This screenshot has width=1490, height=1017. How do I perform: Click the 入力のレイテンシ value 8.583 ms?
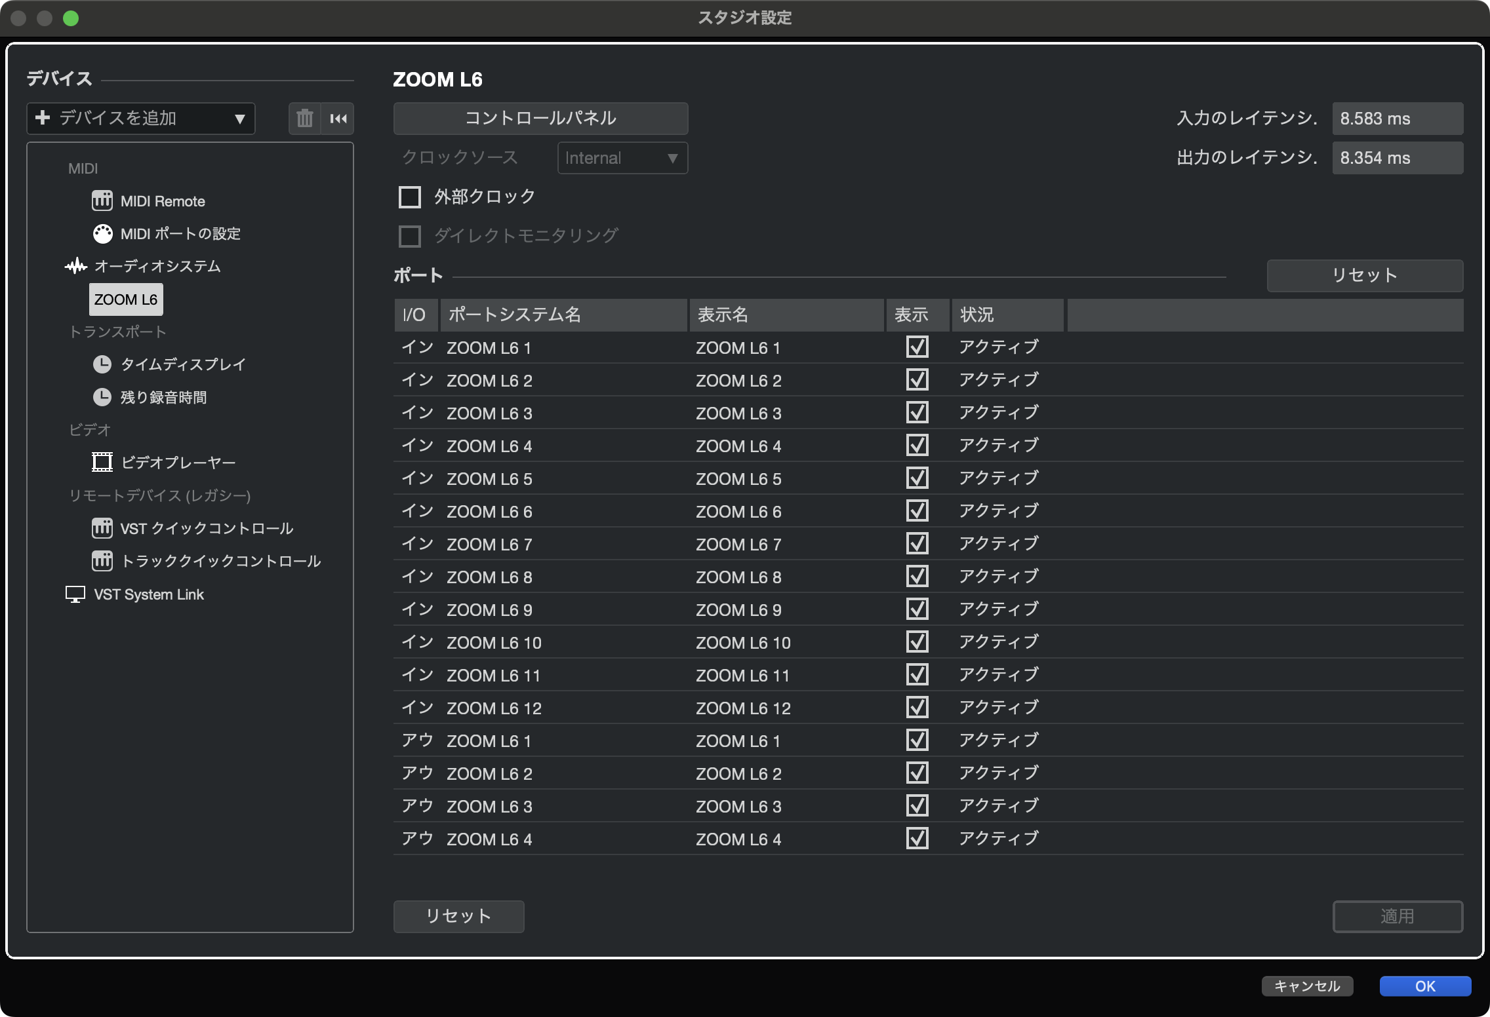[x=1398, y=119]
